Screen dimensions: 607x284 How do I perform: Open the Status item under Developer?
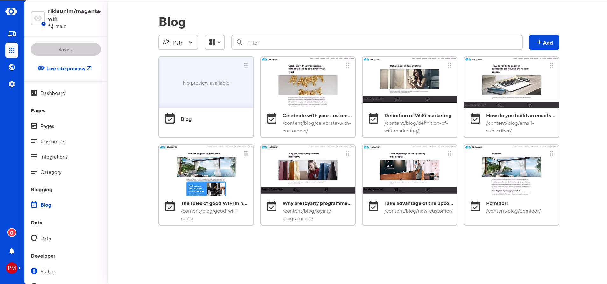pos(47,271)
